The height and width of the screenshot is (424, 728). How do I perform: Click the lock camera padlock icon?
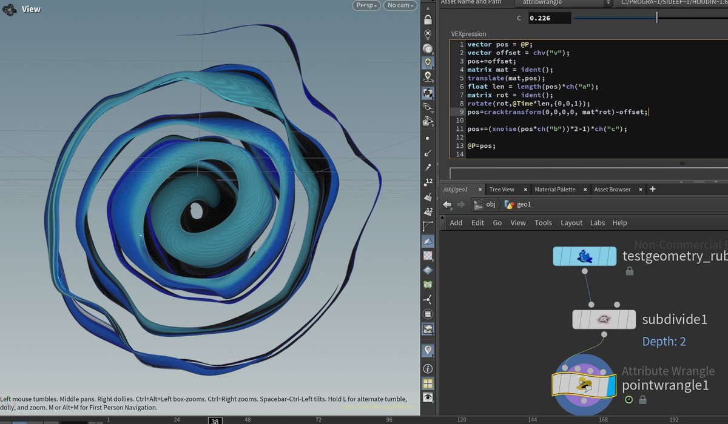tap(428, 20)
